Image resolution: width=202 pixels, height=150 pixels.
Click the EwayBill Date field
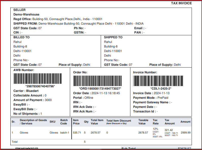[x=25, y=109]
